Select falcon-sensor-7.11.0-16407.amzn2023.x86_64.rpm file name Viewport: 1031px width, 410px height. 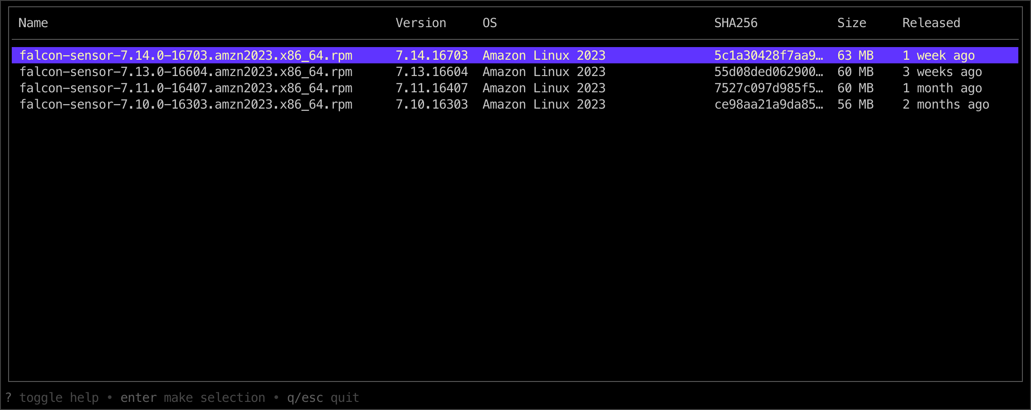(x=186, y=88)
